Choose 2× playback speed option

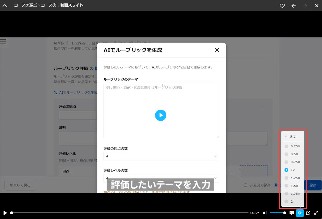[x=292, y=201]
